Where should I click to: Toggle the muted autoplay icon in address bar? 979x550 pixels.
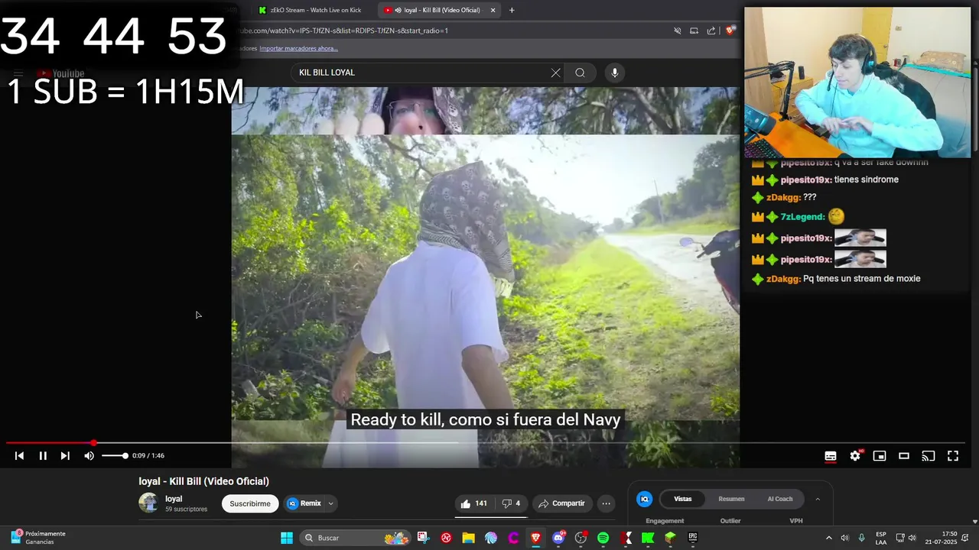point(677,31)
